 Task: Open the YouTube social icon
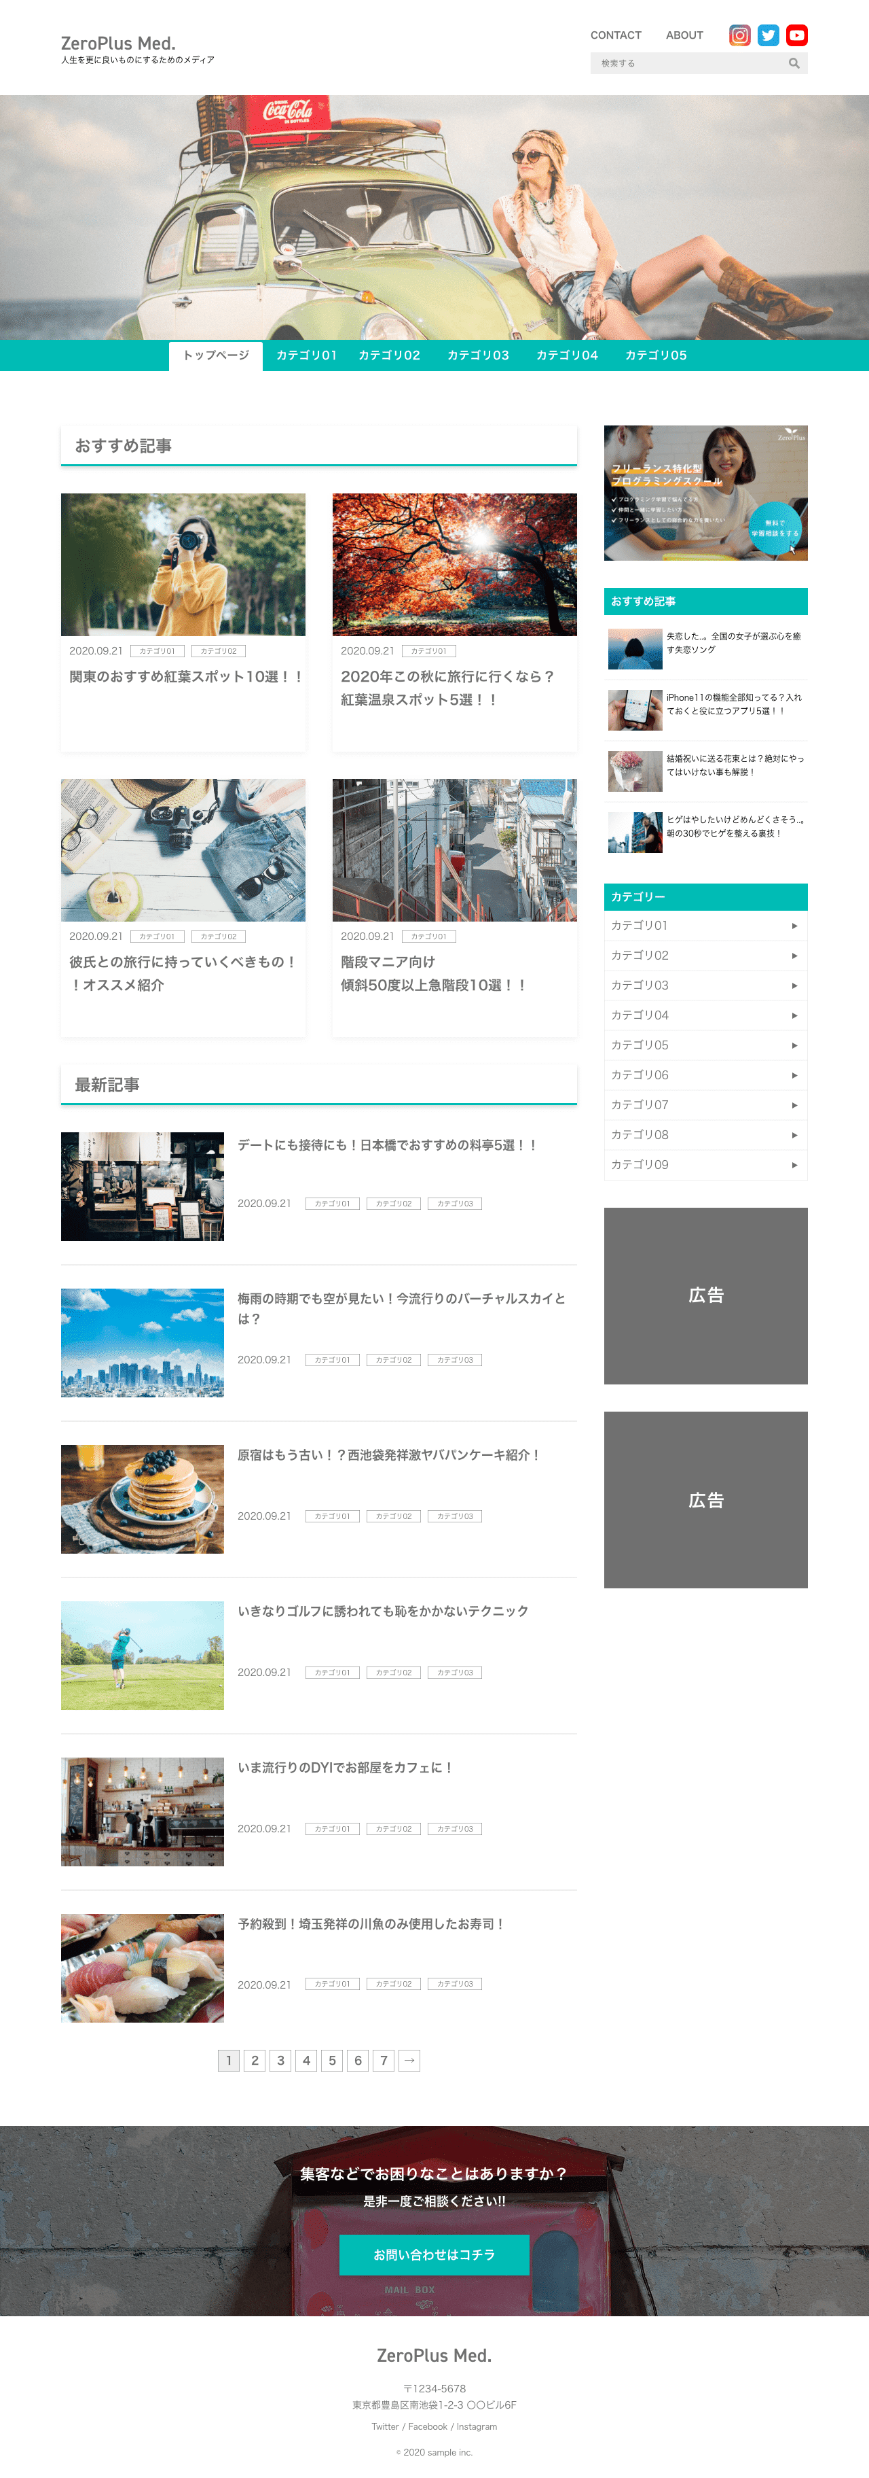tap(797, 35)
